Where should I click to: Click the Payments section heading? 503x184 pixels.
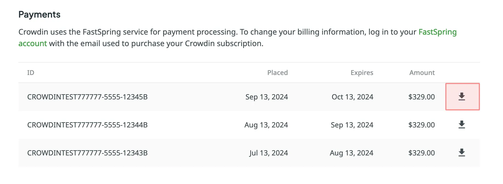(39, 14)
